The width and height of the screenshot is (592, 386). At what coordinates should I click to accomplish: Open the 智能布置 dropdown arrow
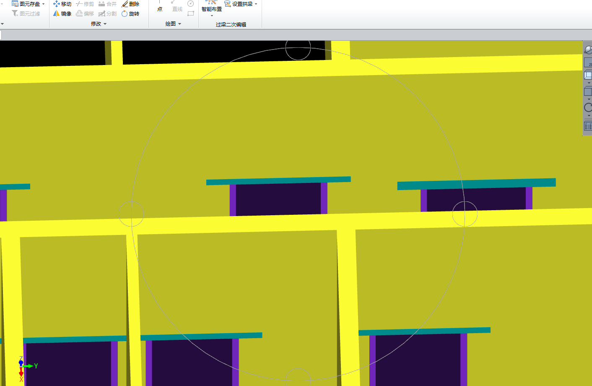click(212, 16)
